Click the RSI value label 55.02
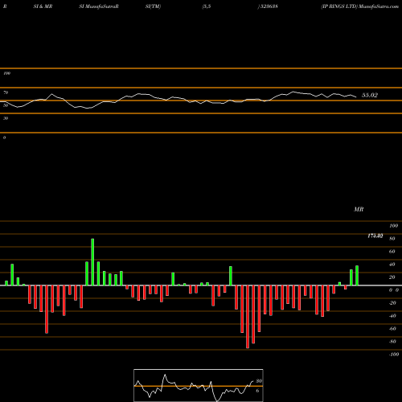The image size is (402, 402). point(370,95)
